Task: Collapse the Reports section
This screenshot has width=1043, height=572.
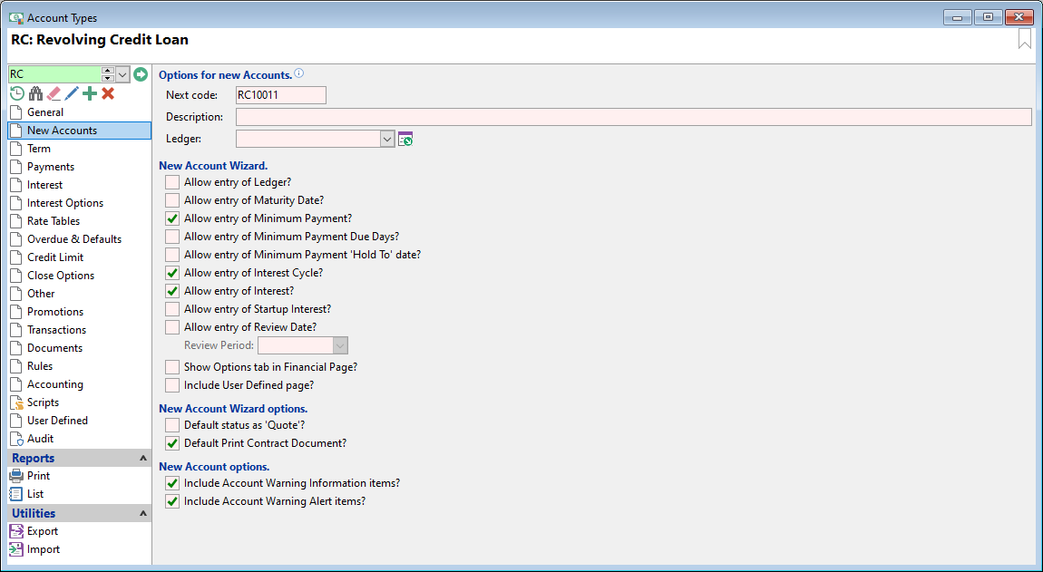Action: point(142,459)
